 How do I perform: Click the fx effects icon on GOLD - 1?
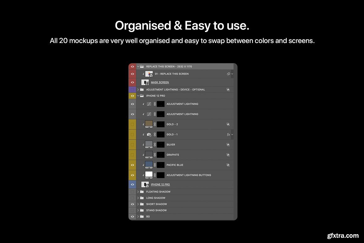point(228,135)
